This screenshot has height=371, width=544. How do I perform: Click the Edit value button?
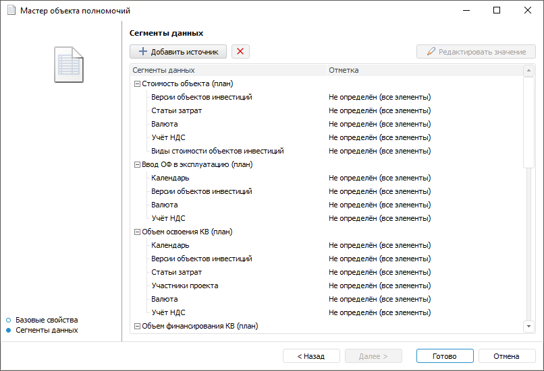[476, 52]
